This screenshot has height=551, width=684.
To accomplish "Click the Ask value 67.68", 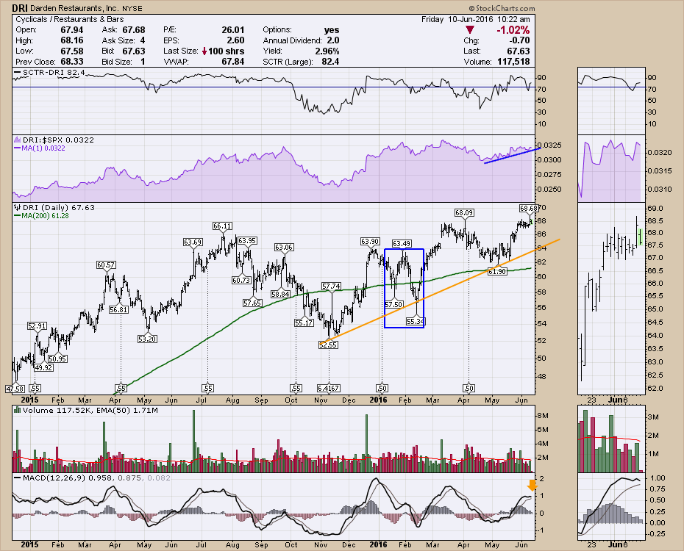I will (133, 29).
